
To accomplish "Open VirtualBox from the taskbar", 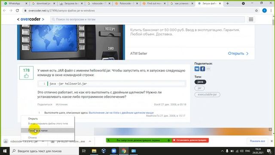I will (x=104, y=151).
